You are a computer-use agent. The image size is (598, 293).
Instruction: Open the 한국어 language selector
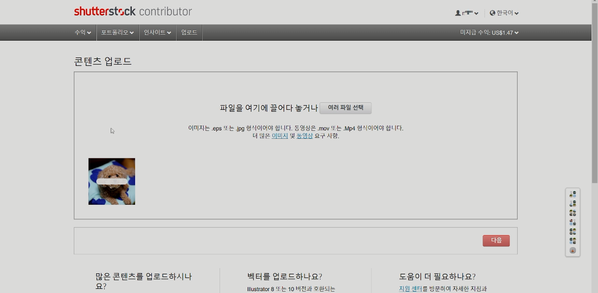[504, 13]
